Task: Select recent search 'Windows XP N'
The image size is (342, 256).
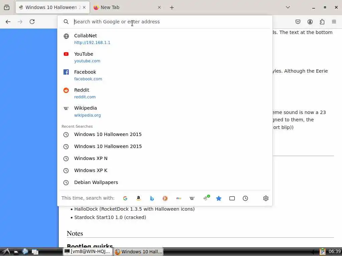Action: 165,158
